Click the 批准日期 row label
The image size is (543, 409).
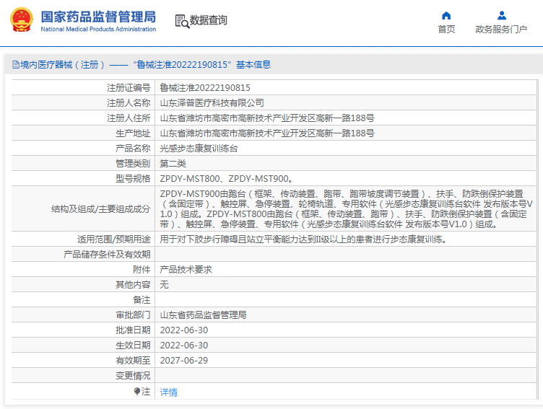[x=133, y=330]
